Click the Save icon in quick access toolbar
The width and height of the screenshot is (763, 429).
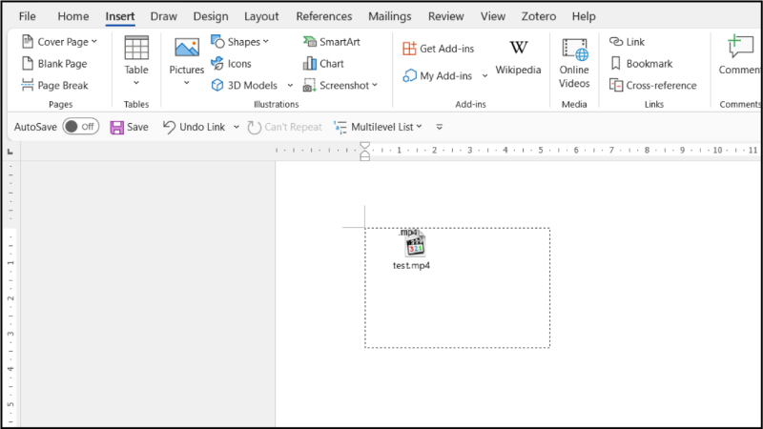point(117,127)
